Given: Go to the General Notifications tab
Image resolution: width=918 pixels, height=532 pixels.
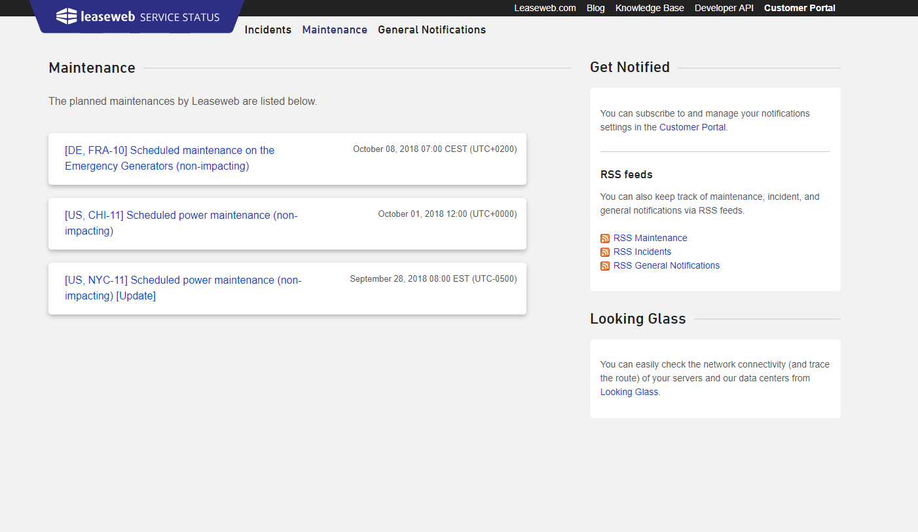Looking at the screenshot, I should click(x=431, y=29).
